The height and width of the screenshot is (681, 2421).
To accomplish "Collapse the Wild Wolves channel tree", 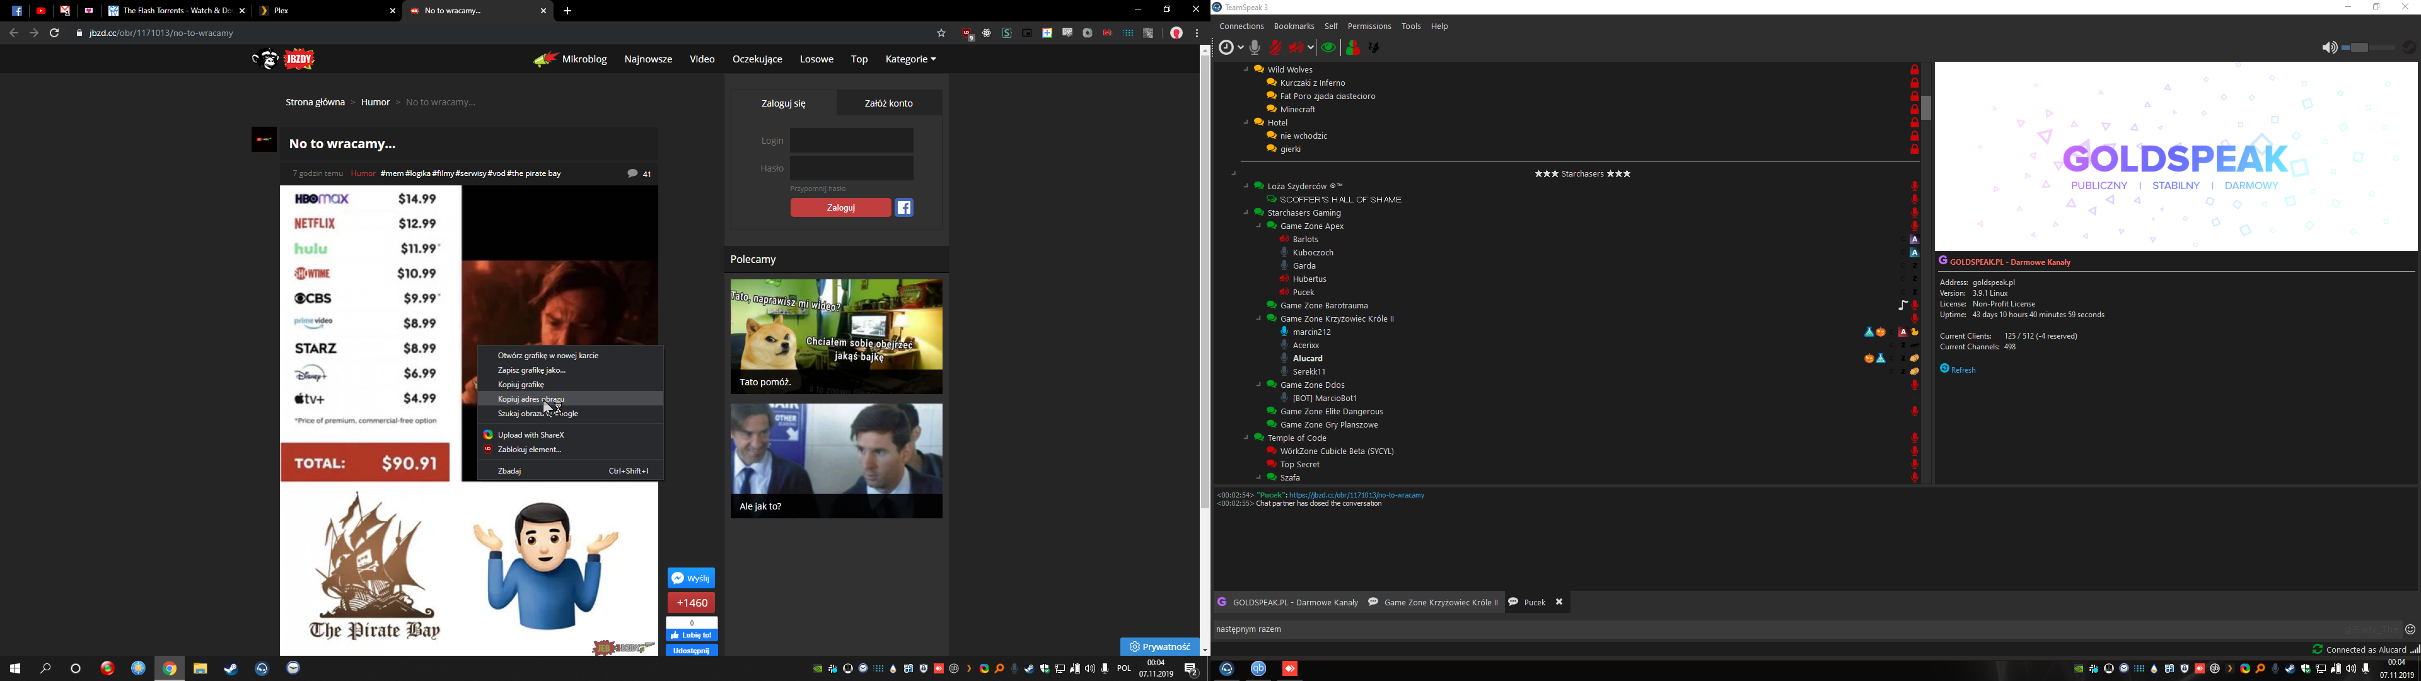I will point(1246,69).
